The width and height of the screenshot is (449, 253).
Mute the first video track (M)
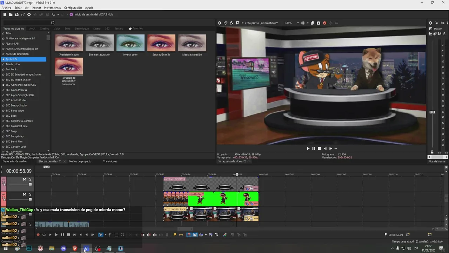(x=25, y=179)
